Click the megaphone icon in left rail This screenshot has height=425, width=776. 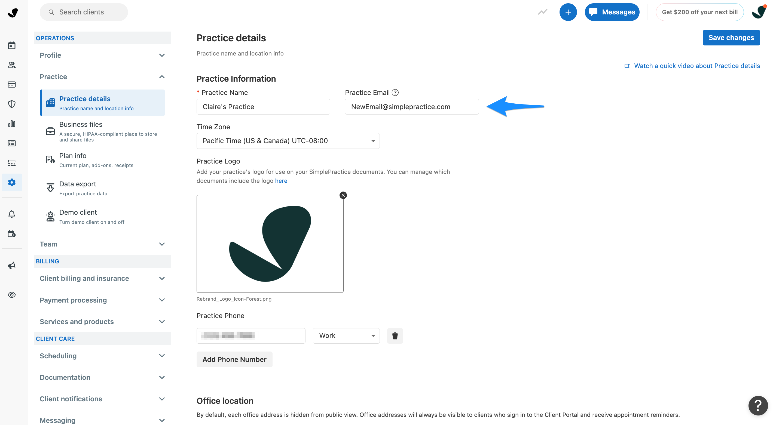[12, 265]
